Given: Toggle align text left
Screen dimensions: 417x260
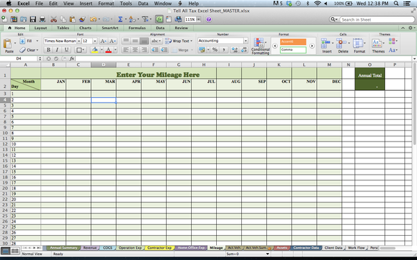Looking at the screenshot, I should (126, 50).
